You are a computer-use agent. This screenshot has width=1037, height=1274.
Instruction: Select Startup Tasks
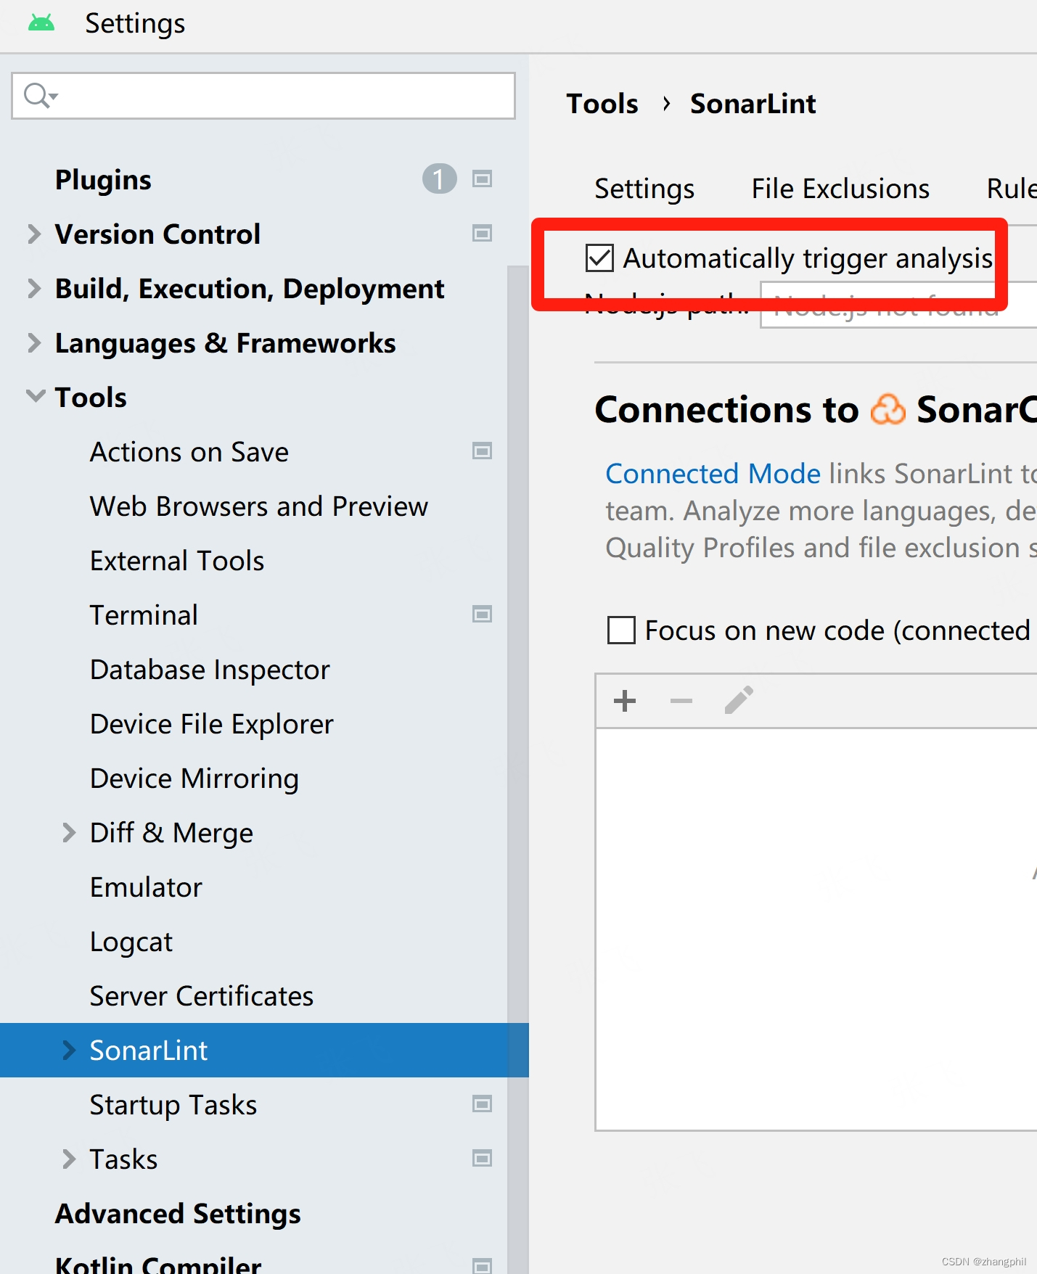pyautogui.click(x=173, y=1105)
